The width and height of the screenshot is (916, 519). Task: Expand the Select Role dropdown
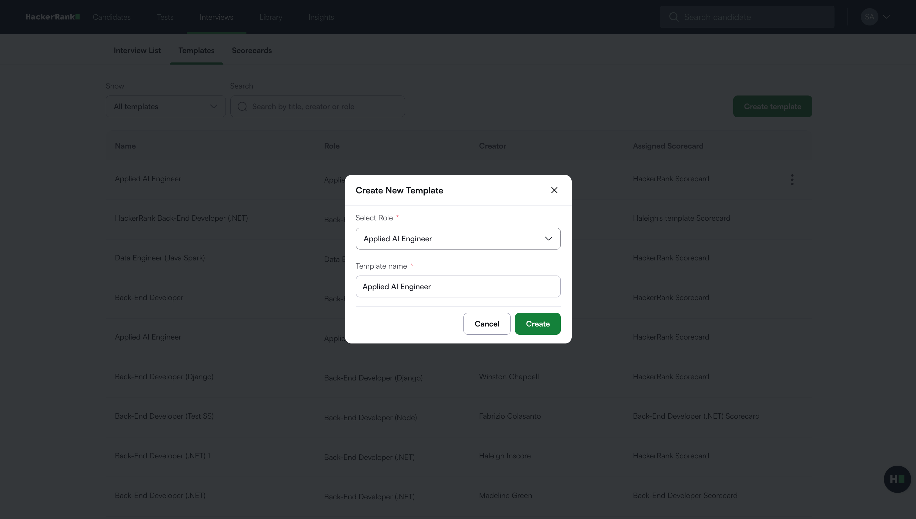click(x=458, y=239)
